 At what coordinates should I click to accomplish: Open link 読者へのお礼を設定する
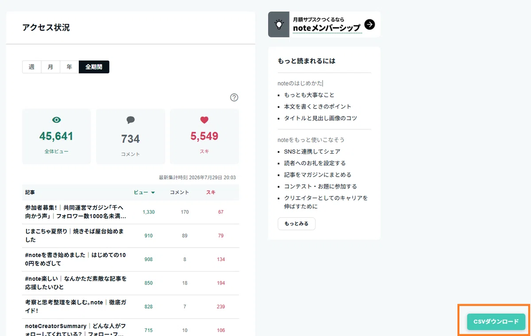tap(315, 163)
